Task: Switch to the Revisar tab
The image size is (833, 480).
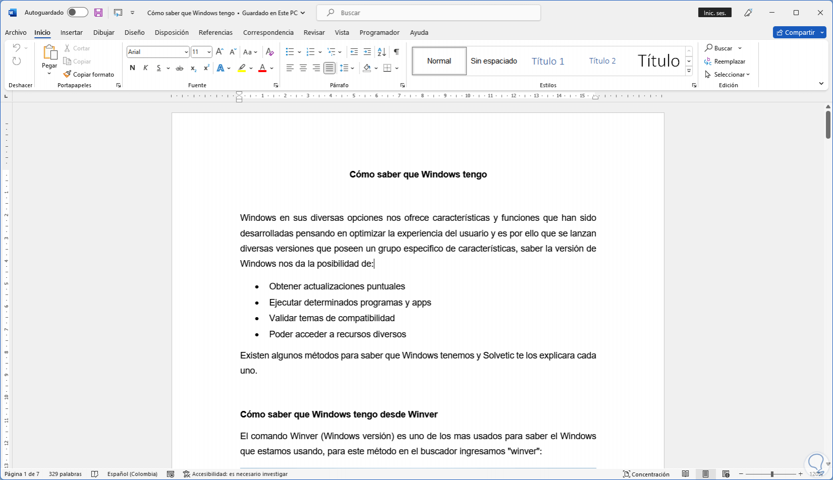Action: (x=314, y=32)
